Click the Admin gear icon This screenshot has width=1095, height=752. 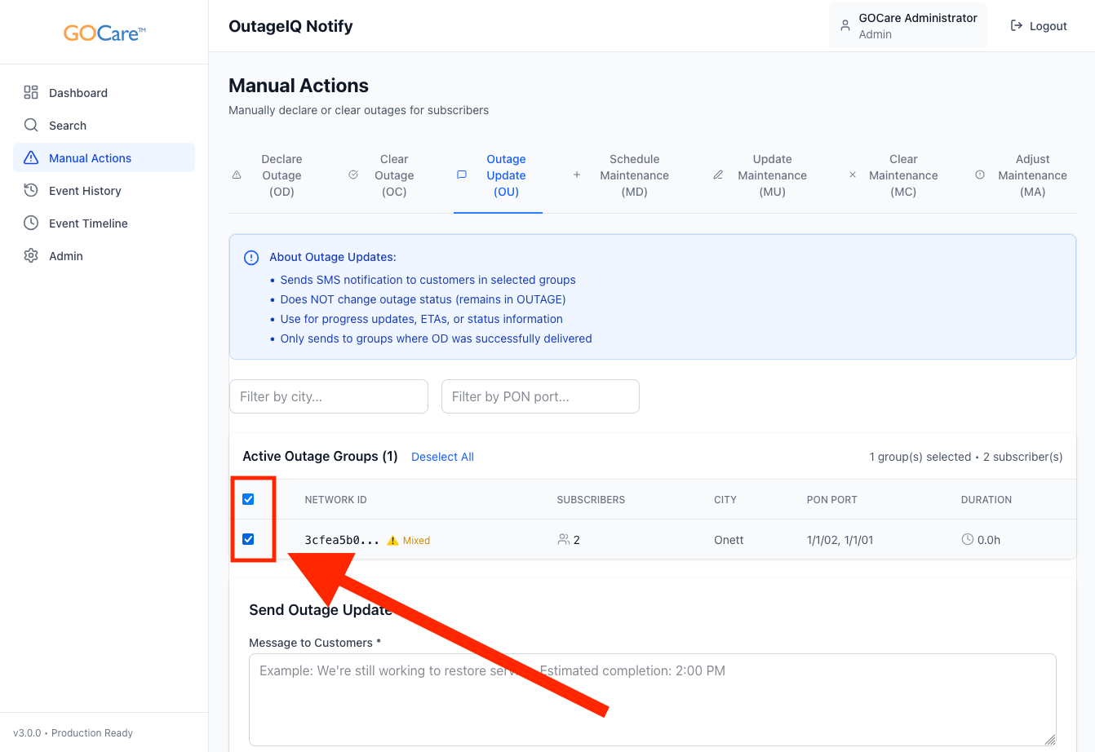31,256
